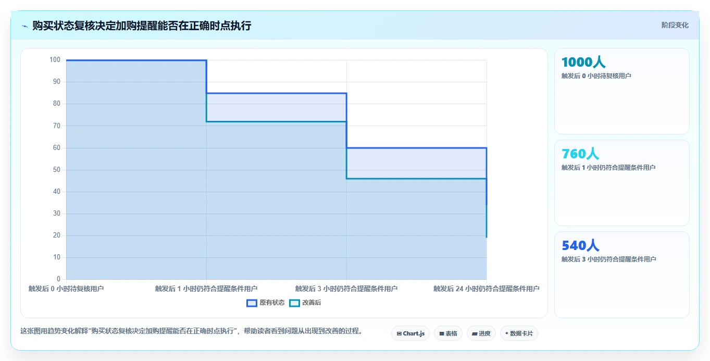Viewport: 710px width, 361px height.
Task: Select the Chart.js tag chip
Action: [x=410, y=333]
